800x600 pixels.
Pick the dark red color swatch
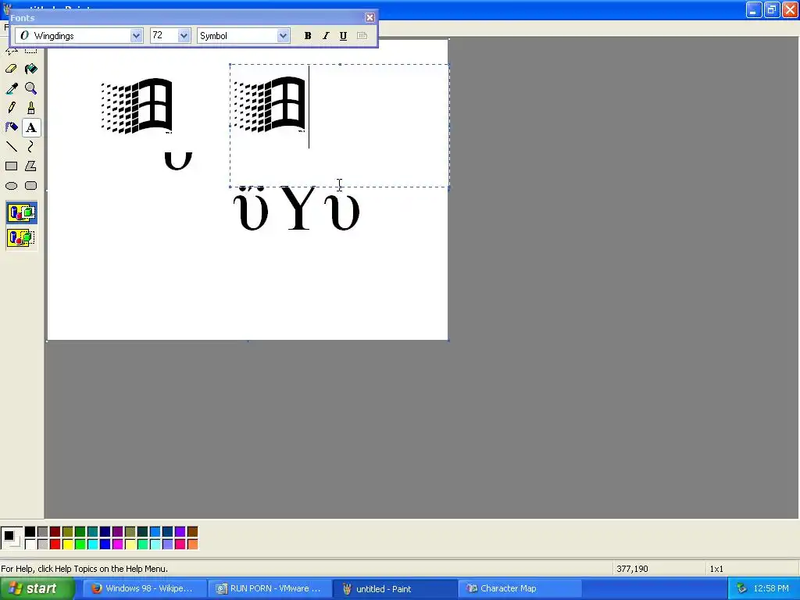[x=55, y=531]
